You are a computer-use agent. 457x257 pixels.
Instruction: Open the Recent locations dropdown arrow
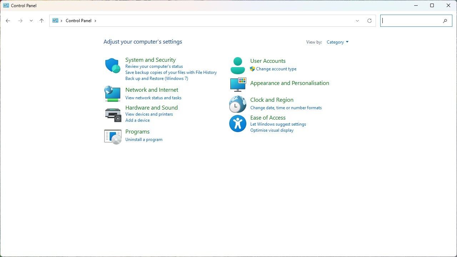coord(31,21)
